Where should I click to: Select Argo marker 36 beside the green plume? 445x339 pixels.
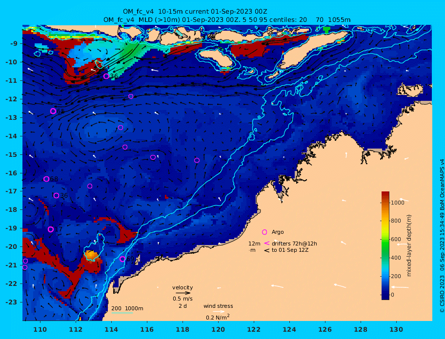pos(106,76)
